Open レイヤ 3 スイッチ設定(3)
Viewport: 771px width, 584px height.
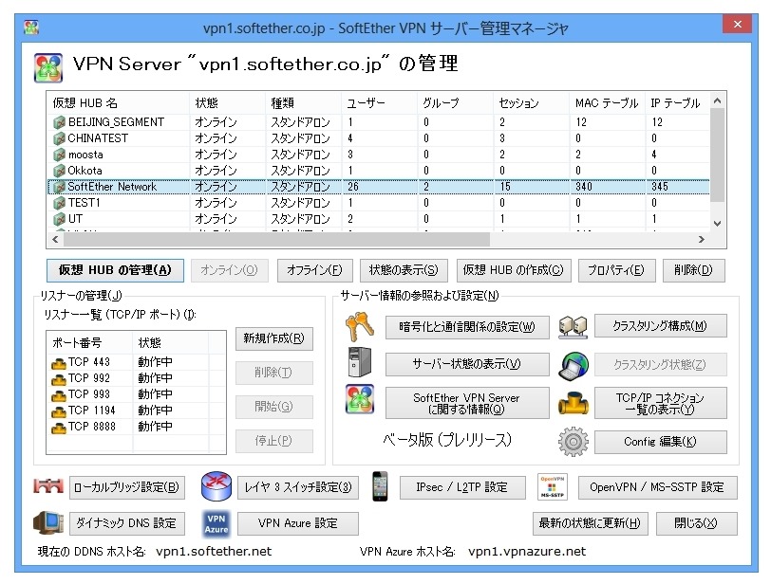coord(298,488)
